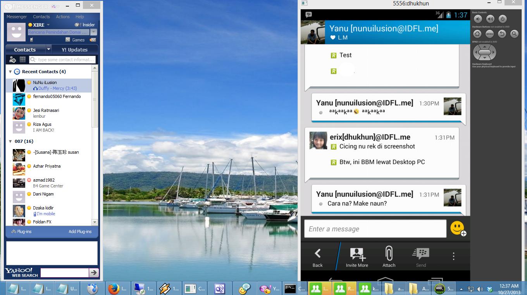527x295 pixels.
Task: Click the Plug-ins link
Action: click(21, 232)
